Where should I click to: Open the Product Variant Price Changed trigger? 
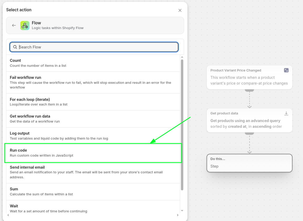(x=249, y=78)
